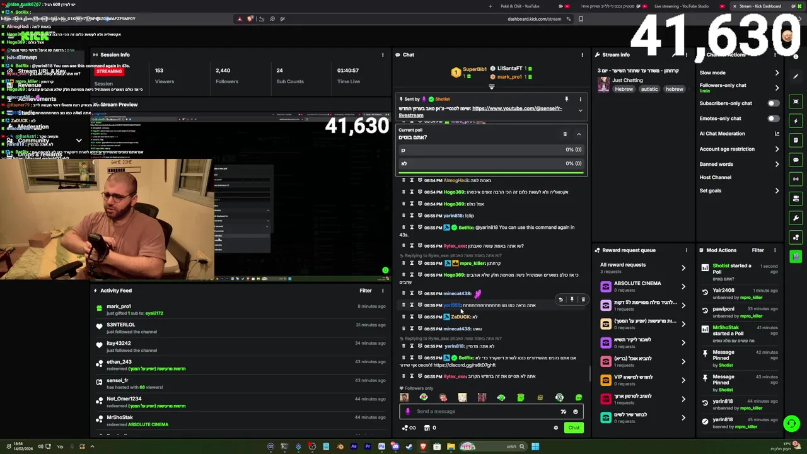
Task: Open the chat text style icon
Action: point(563,412)
